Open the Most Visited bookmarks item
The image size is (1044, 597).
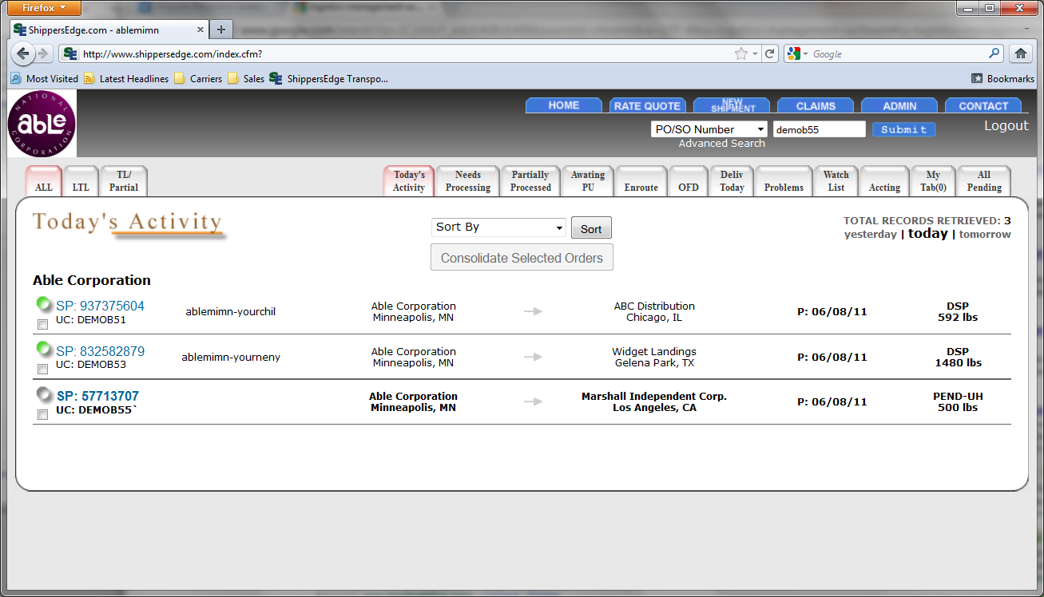click(45, 79)
